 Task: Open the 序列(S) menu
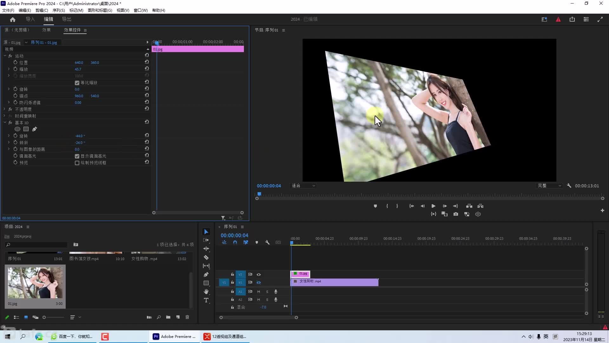(x=59, y=10)
